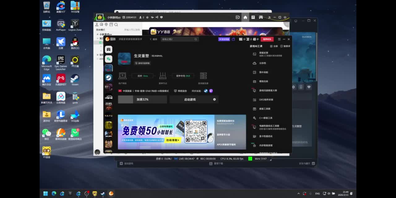Screen dimensions: 396x198
Task: Open 客服反馈 customer feedback tool
Action: coord(267,54)
